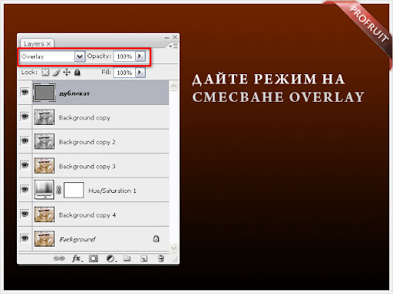Hide the дубликат layer
Screen dimensions: 393x294
pyautogui.click(x=25, y=92)
